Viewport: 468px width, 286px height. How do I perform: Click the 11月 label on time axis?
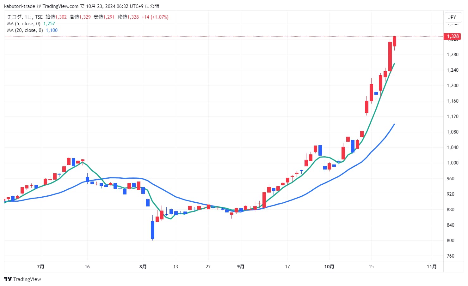coord(432,267)
